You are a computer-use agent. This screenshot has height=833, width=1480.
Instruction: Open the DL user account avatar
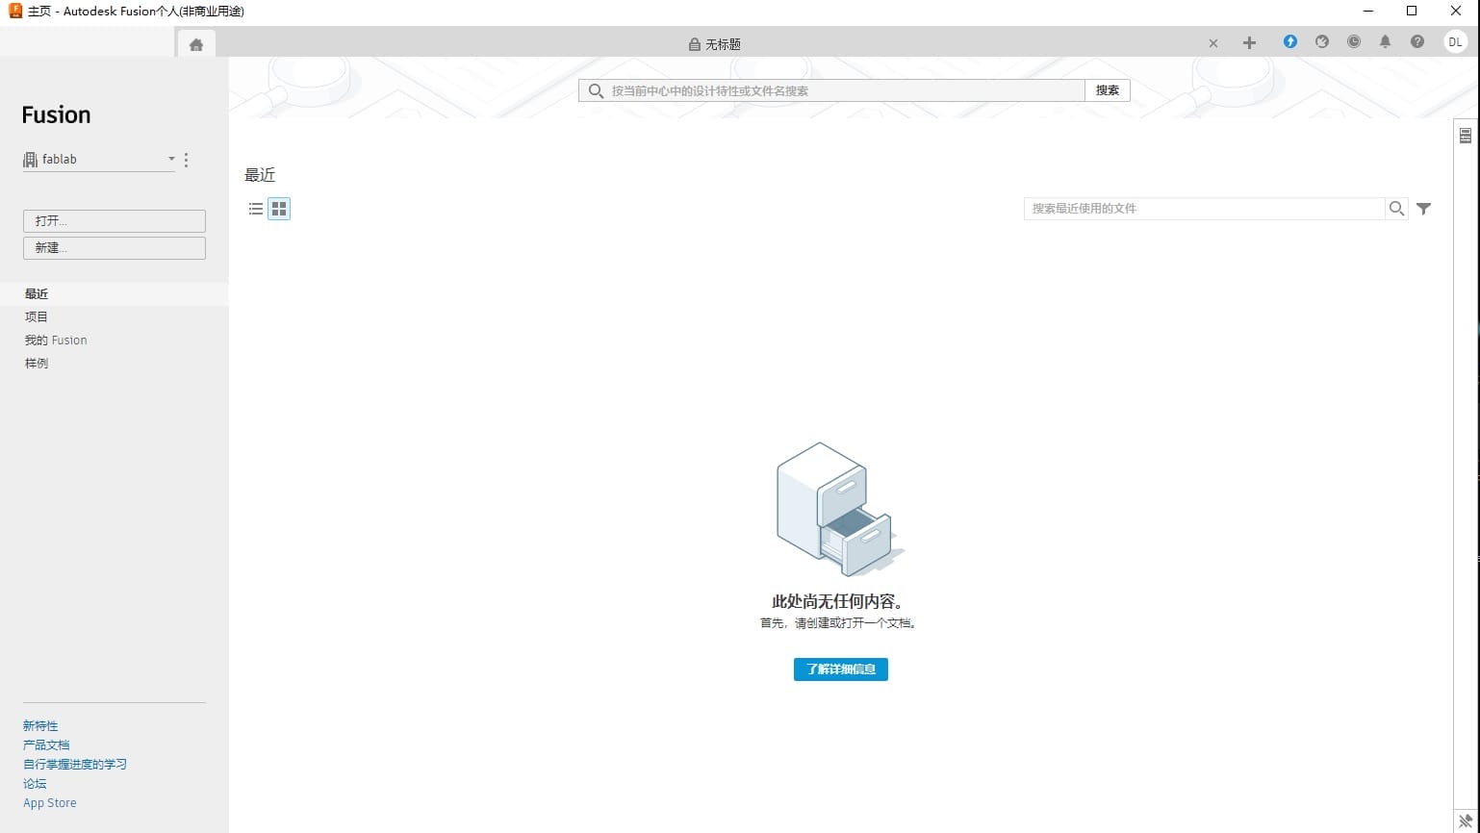[x=1455, y=41]
